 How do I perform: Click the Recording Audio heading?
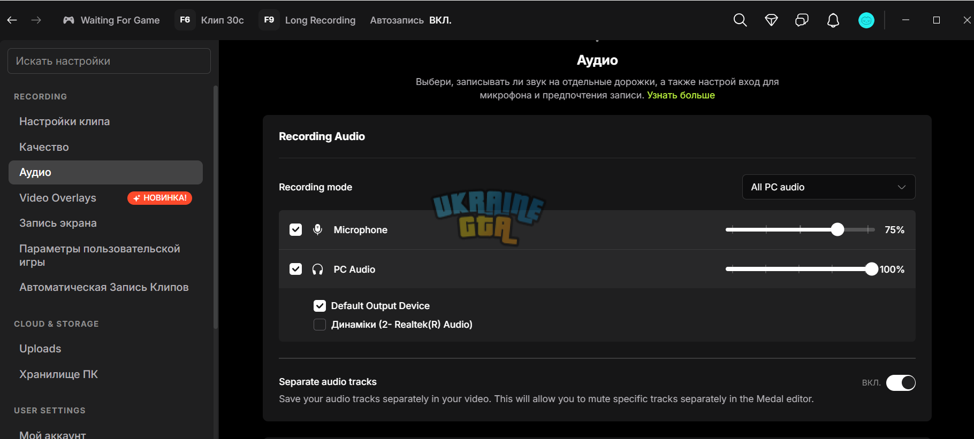322,136
